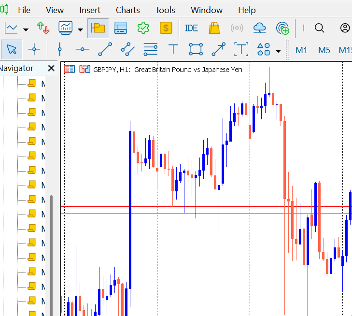The image size is (352, 316).
Task: Select the Fibonacci retracement lines tool
Action: (x=150, y=49)
